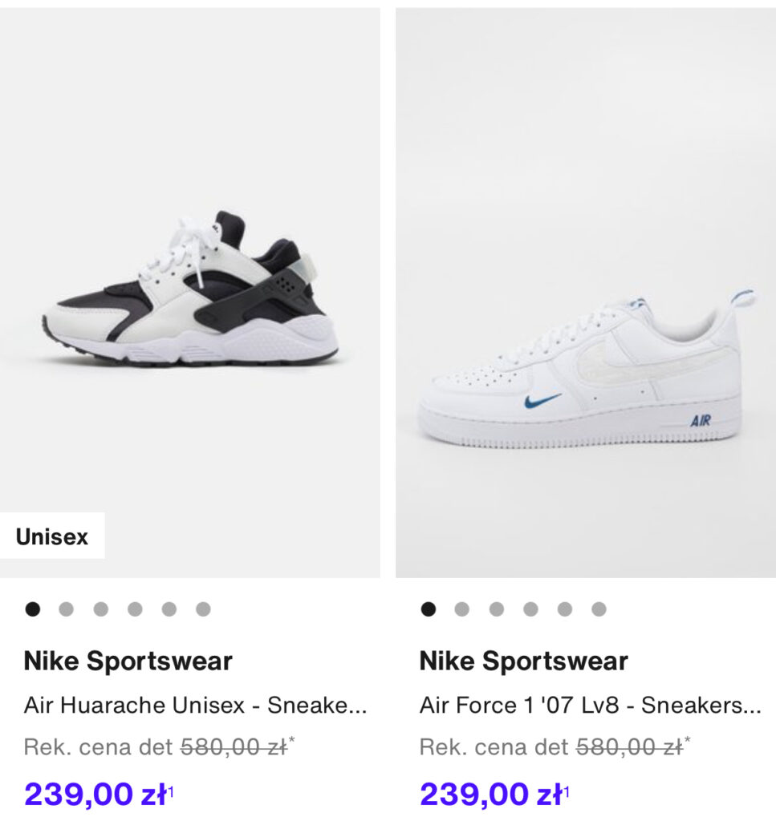Viewport: 776px width, 821px height.
Task: Select third image dot under Air Huarache
Action: [x=100, y=609]
